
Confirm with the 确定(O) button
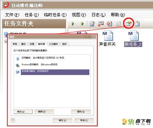pyautogui.click(x=63, y=120)
